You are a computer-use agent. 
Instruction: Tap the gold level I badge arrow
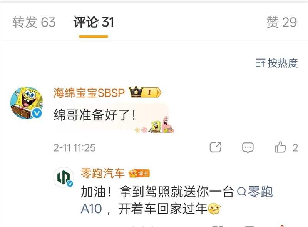(x=152, y=92)
